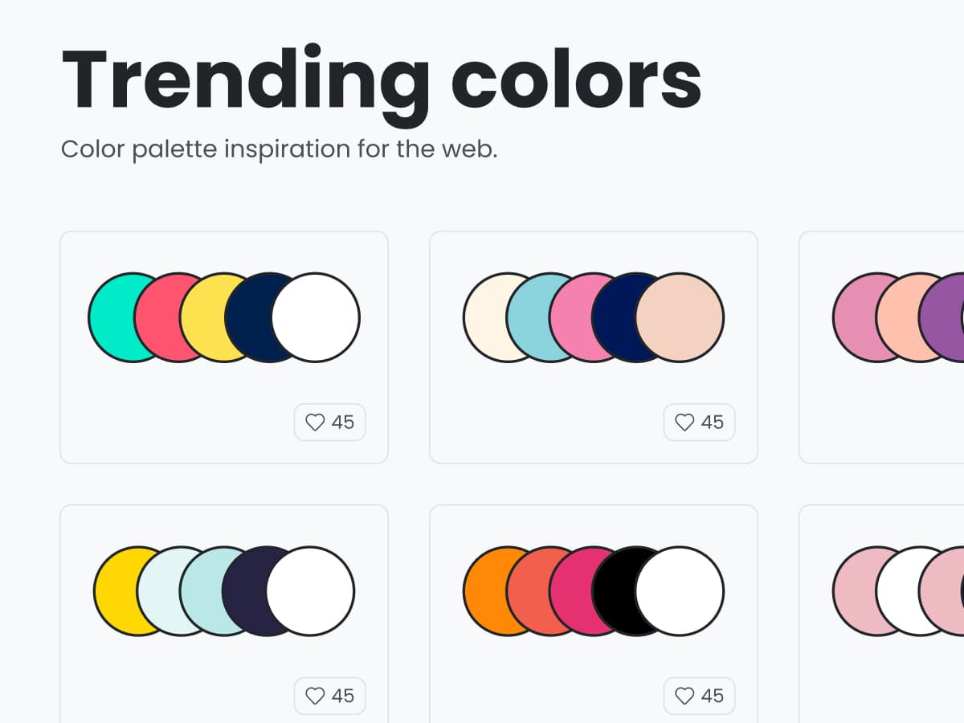Viewport: 964px width, 723px height.
Task: Click the "Color palette inspiration for the web" subtitle
Action: click(280, 149)
